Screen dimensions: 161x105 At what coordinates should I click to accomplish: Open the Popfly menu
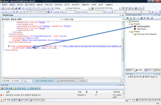click(x=94, y=5)
